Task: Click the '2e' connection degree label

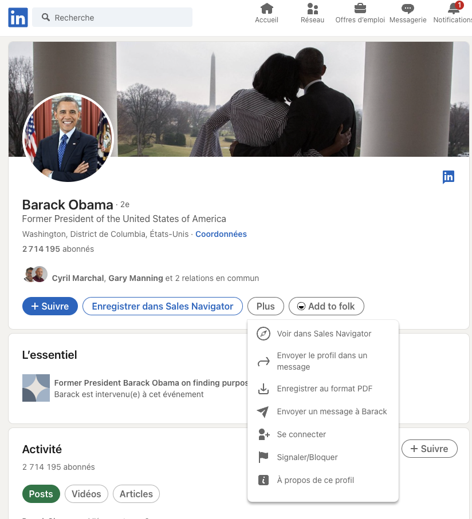Action: pyautogui.click(x=125, y=204)
